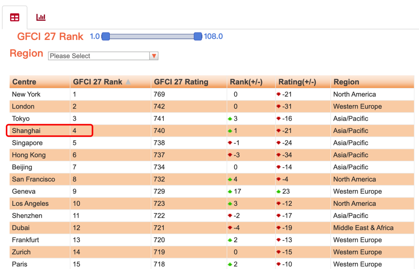Sort by Rating(+/-) column header

303,82
